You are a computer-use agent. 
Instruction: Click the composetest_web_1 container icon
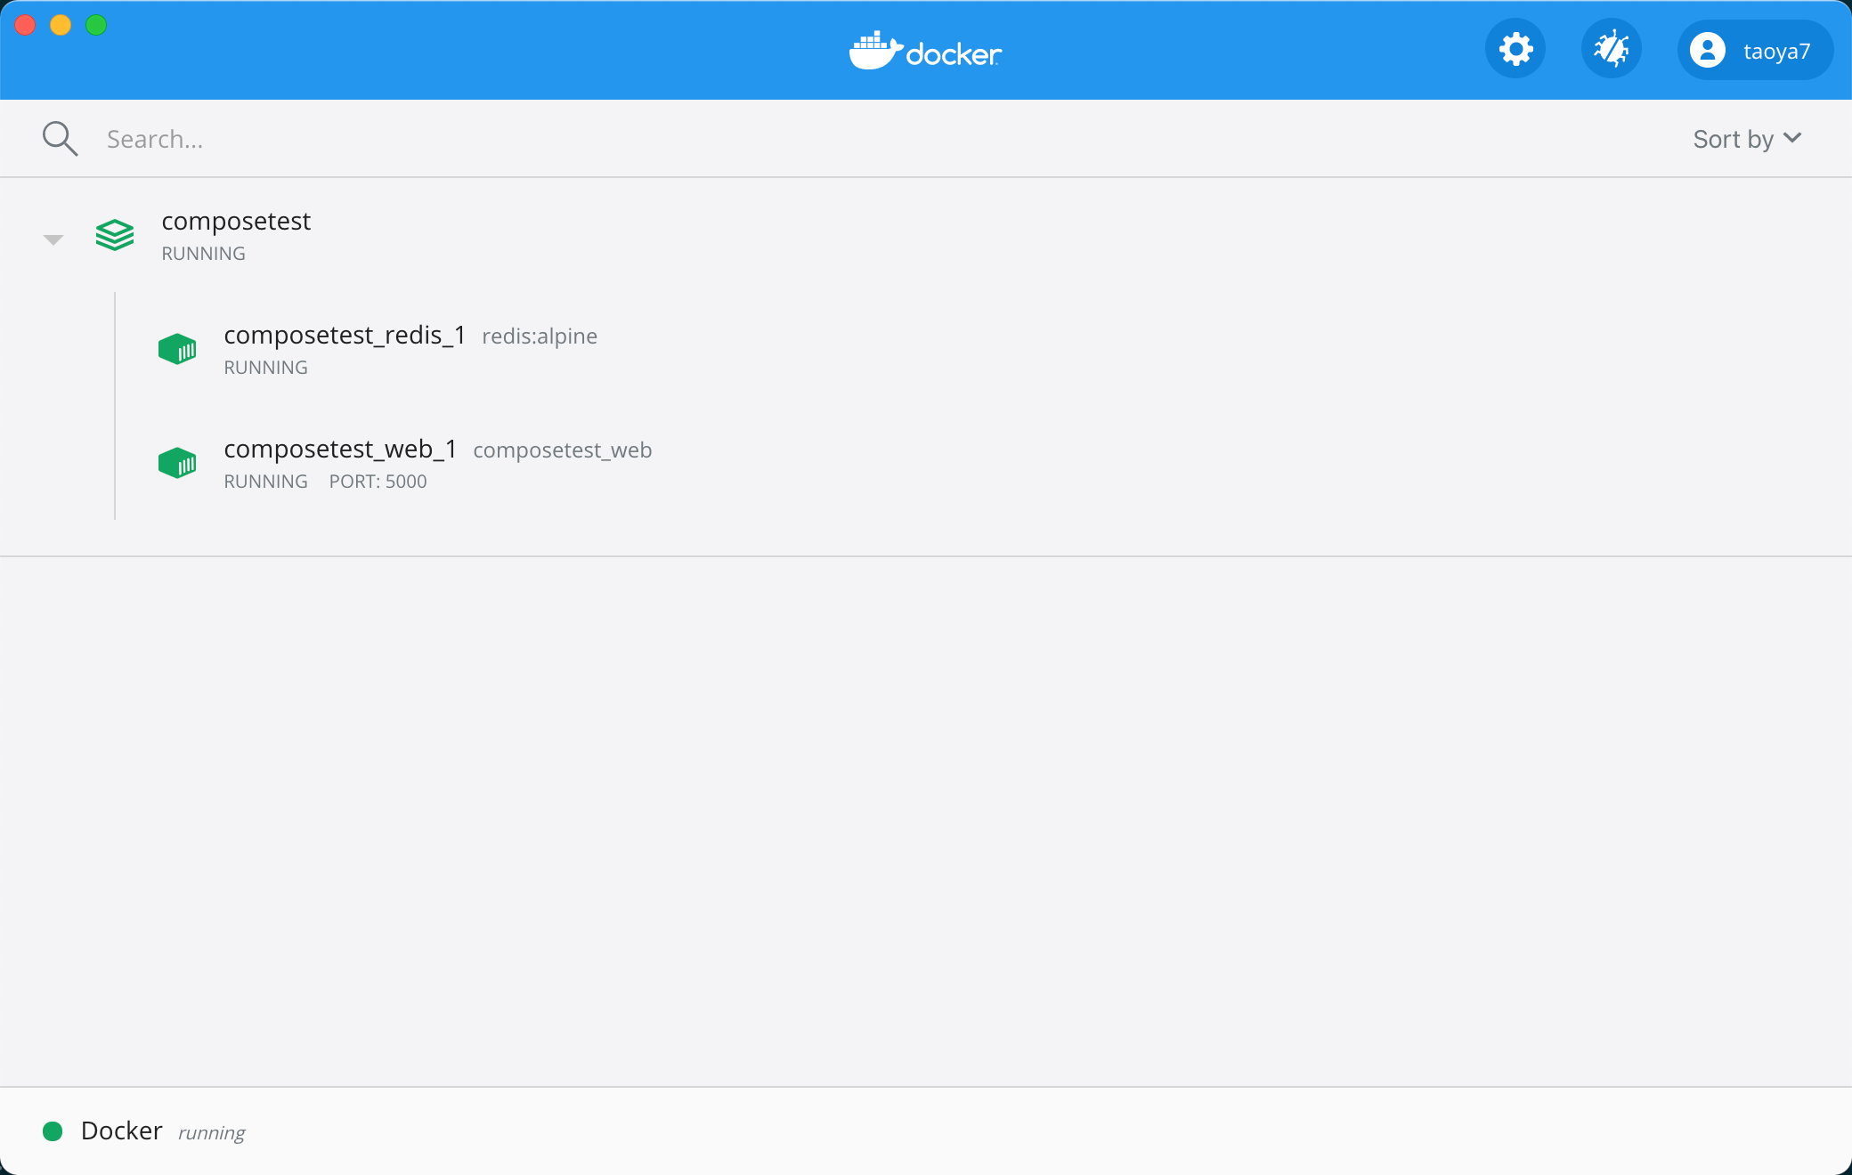coord(177,463)
